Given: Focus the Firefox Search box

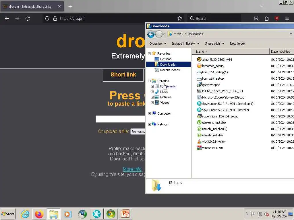Looking at the screenshot, I should click(x=214, y=18).
